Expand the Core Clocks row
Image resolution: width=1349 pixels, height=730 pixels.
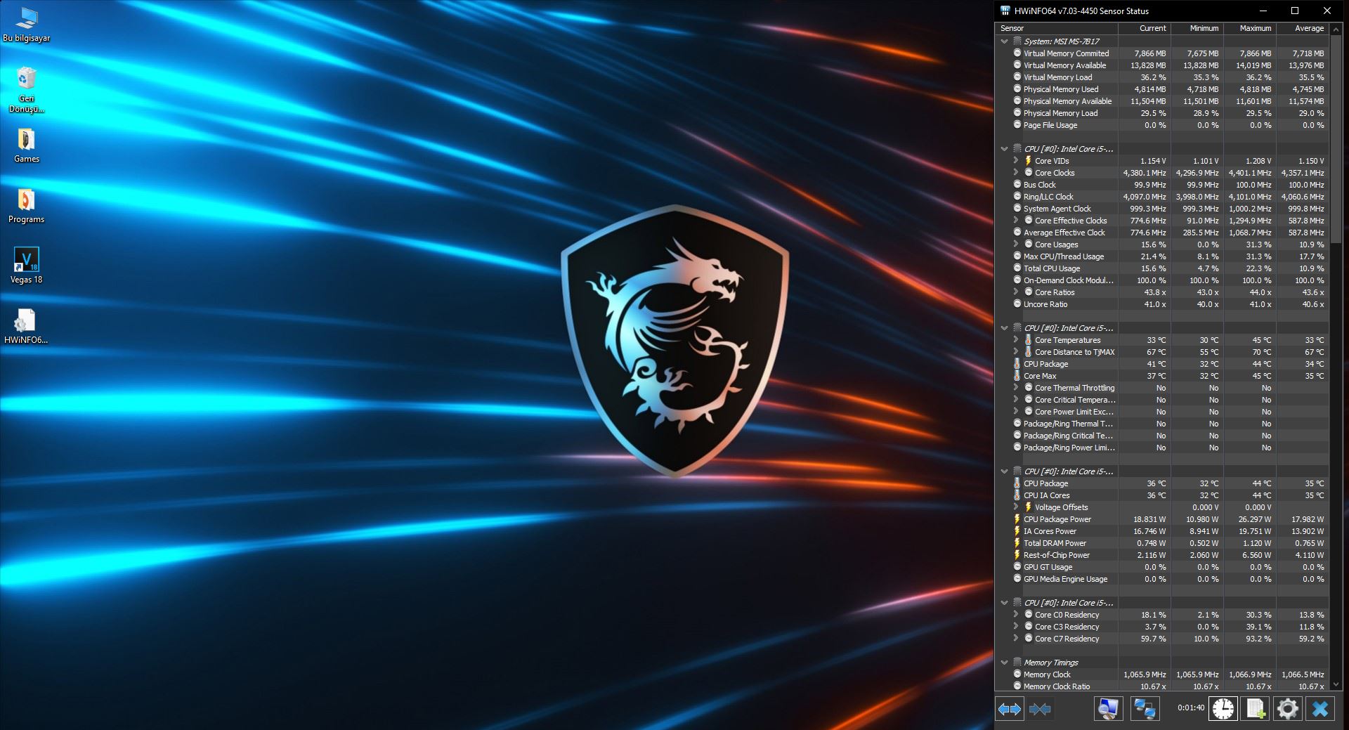(x=1016, y=173)
